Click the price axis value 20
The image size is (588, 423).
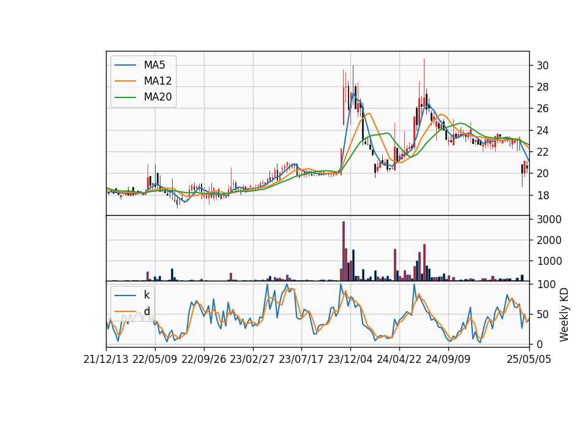pos(543,173)
